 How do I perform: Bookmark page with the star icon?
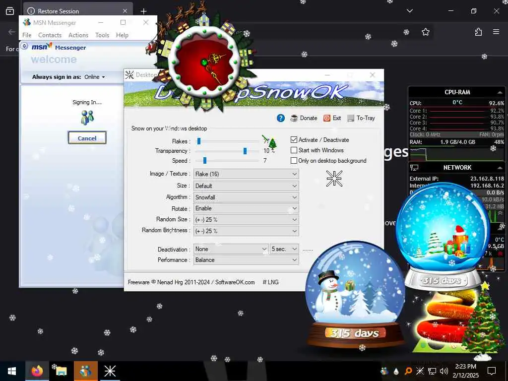click(x=425, y=32)
